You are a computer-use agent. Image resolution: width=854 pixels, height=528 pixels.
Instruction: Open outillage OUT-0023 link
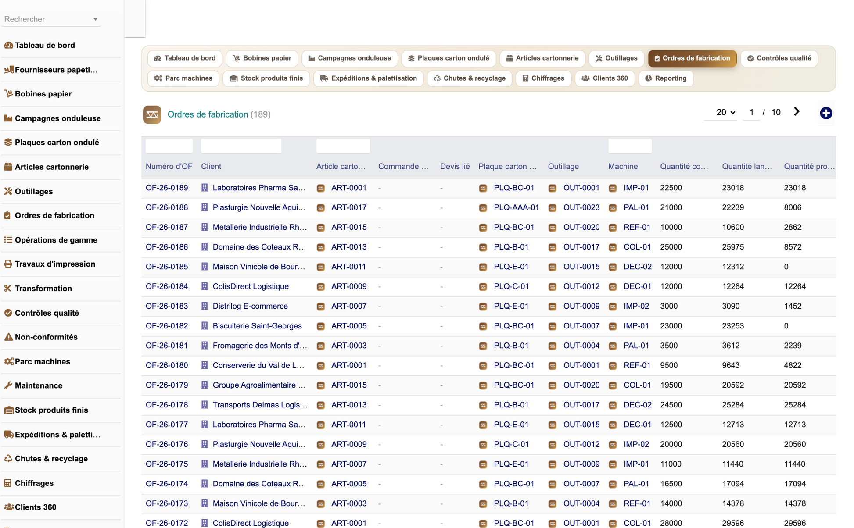[581, 207]
